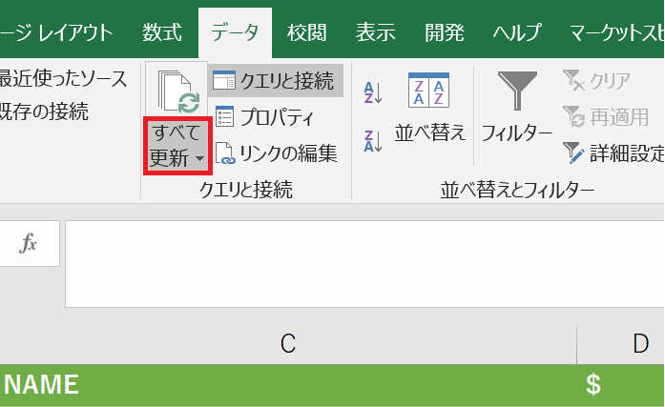The image size is (665, 407).
Task: Toggle the クエリと接続 pane button
Action: pos(275,80)
